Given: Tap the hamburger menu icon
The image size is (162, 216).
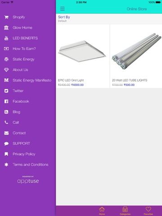Looking at the screenshot, I should [x=63, y=9].
